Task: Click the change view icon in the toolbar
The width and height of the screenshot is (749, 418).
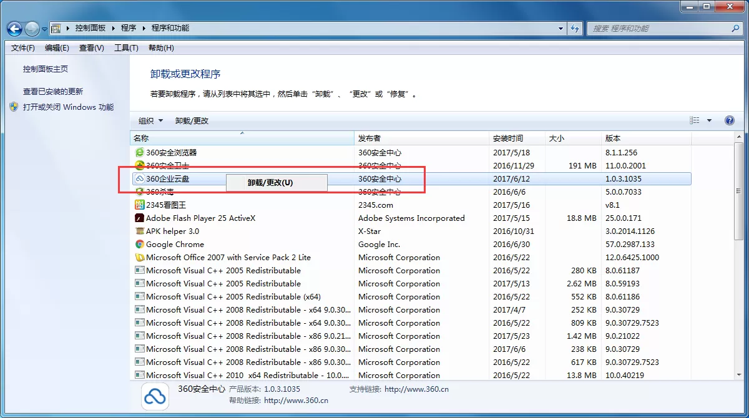Action: tap(695, 120)
